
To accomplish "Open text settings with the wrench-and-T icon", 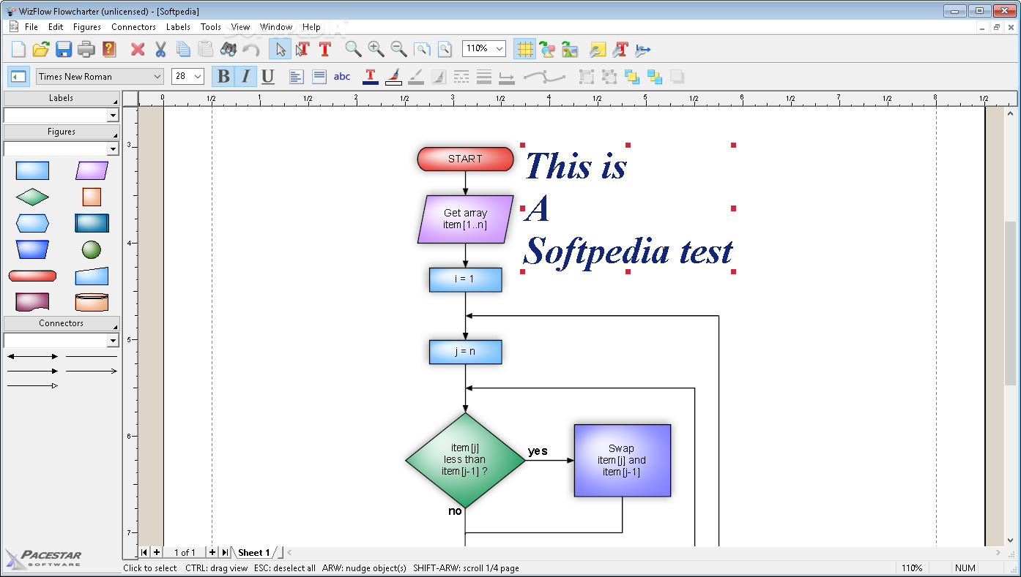I will pyautogui.click(x=621, y=50).
